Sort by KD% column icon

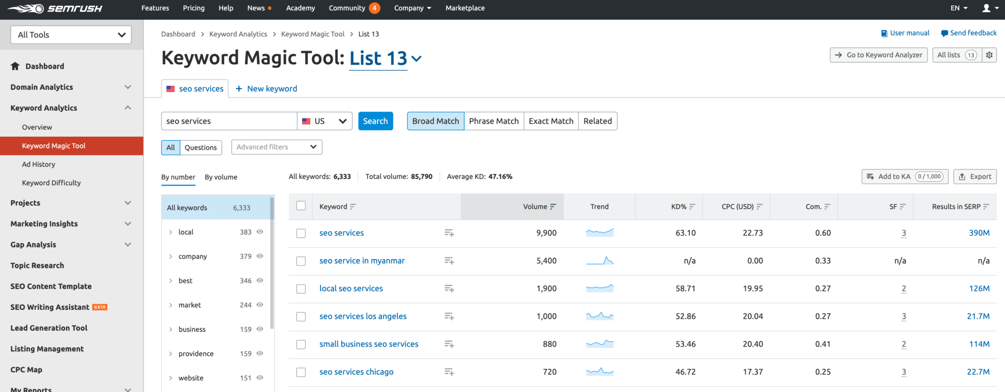click(x=692, y=207)
